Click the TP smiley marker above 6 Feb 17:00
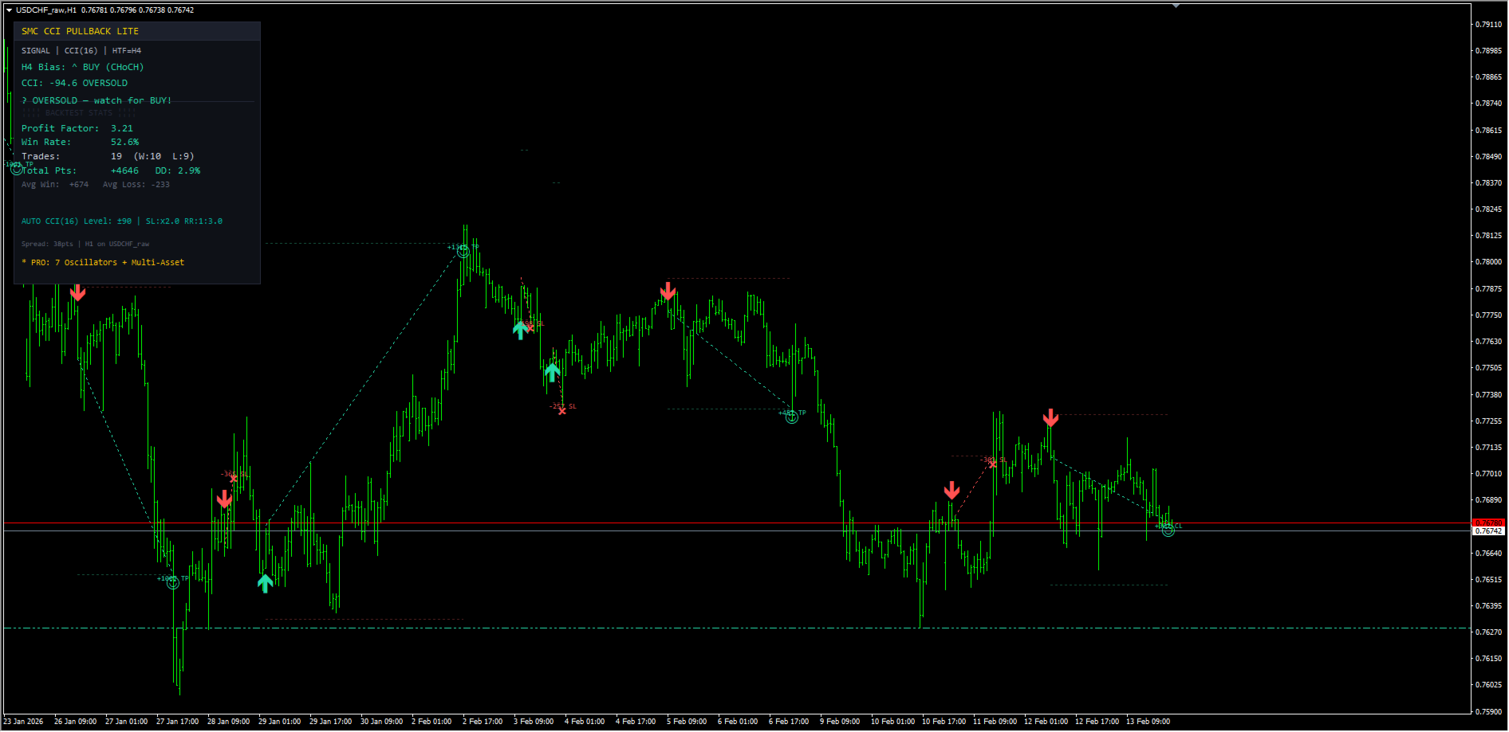 coord(792,417)
